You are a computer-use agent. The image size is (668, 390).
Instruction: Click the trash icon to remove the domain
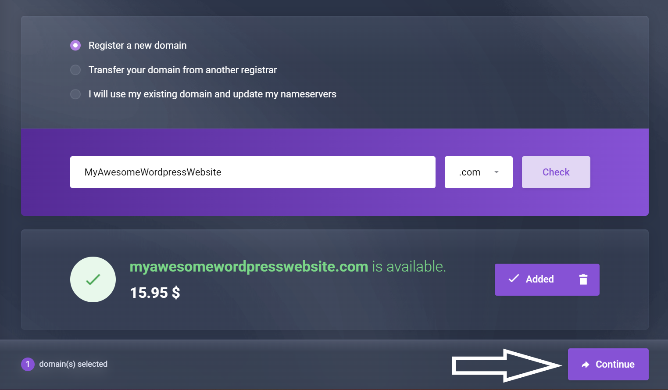pos(583,279)
